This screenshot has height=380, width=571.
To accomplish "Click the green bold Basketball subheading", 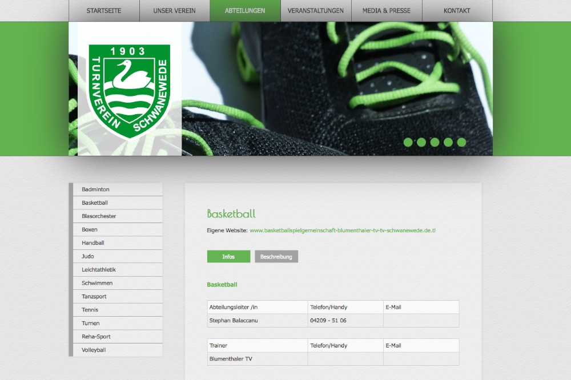I will 222,285.
